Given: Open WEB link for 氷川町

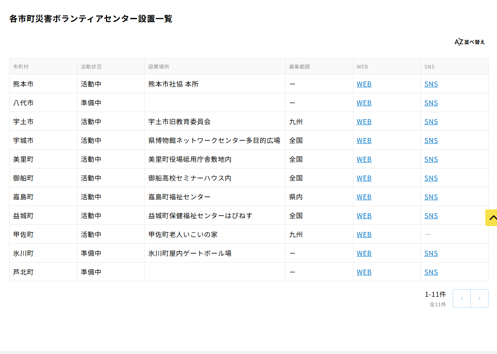Looking at the screenshot, I should 364,253.
